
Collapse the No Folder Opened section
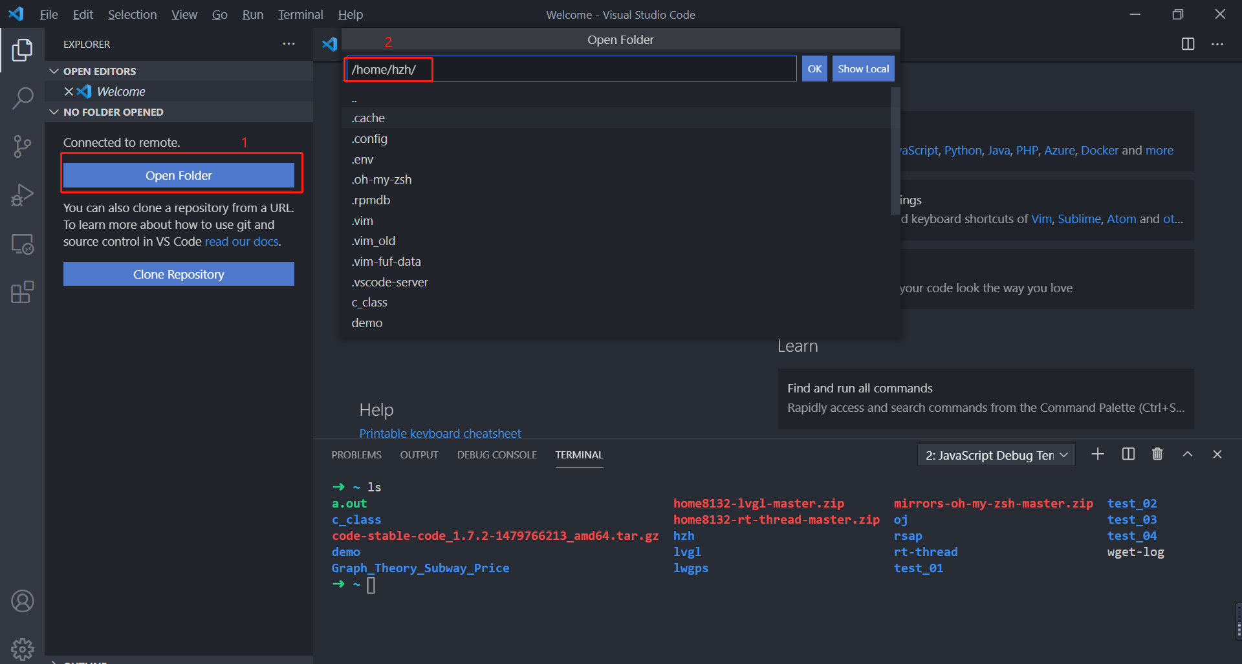click(54, 112)
